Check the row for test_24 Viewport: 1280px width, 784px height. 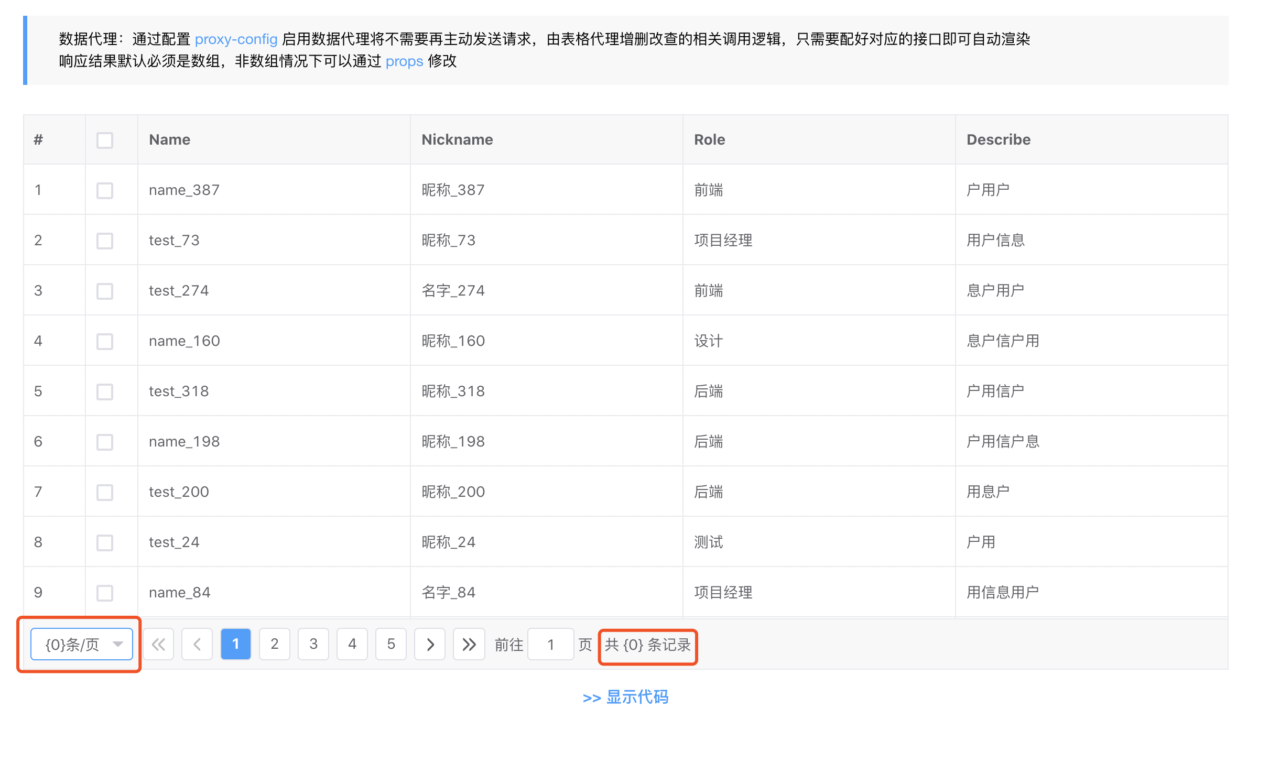[105, 542]
